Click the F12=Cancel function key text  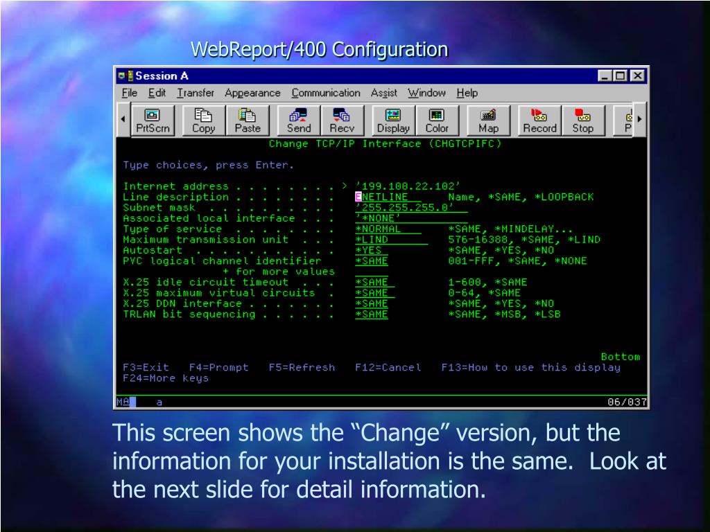pos(388,367)
